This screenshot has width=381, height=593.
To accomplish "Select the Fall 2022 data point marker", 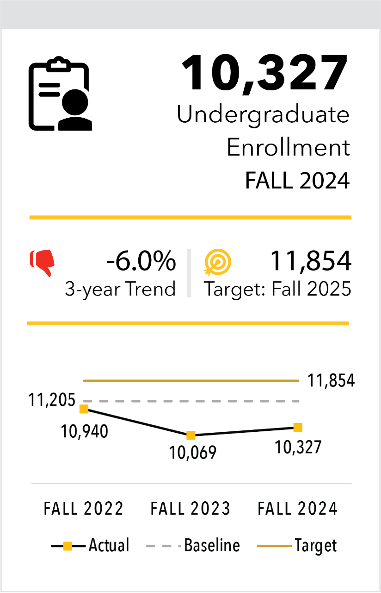I will click(84, 409).
